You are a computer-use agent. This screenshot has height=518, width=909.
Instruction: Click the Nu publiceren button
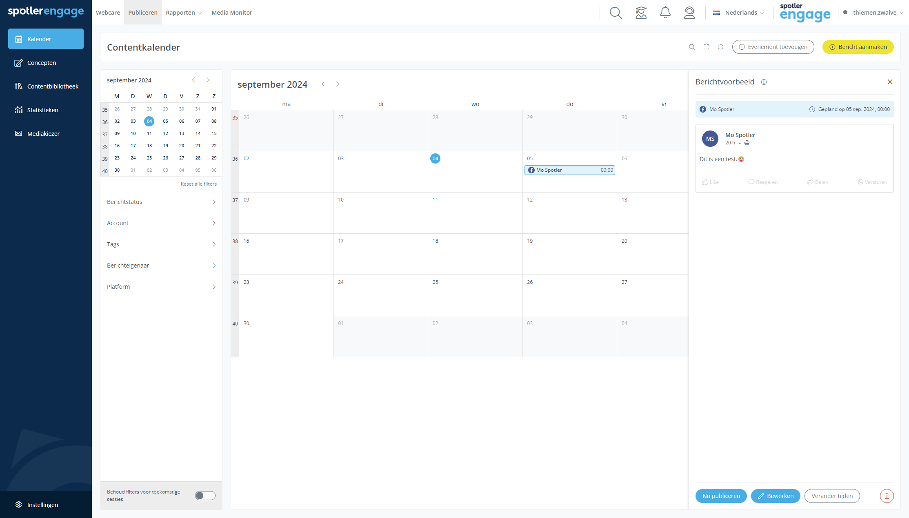click(x=721, y=496)
